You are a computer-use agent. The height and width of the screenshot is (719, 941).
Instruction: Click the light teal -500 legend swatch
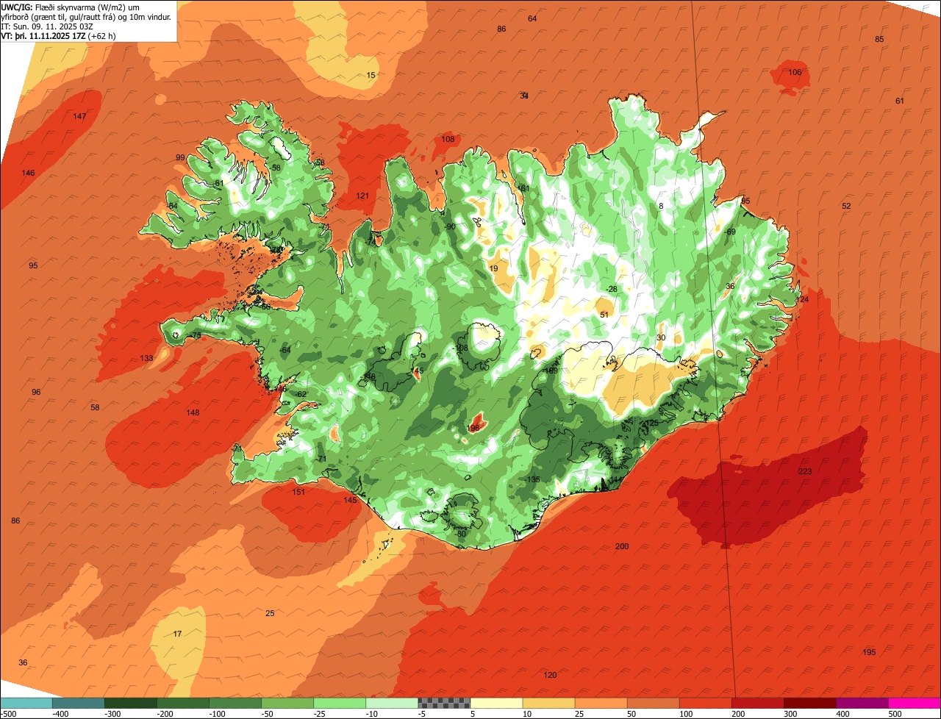26,703
